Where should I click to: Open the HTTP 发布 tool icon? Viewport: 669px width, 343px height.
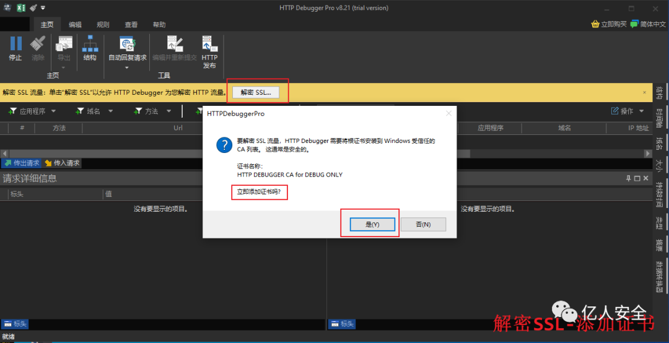(209, 43)
